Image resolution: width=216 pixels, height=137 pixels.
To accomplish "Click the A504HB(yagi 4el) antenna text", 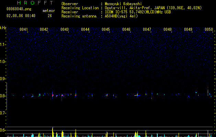I will click(121, 16).
